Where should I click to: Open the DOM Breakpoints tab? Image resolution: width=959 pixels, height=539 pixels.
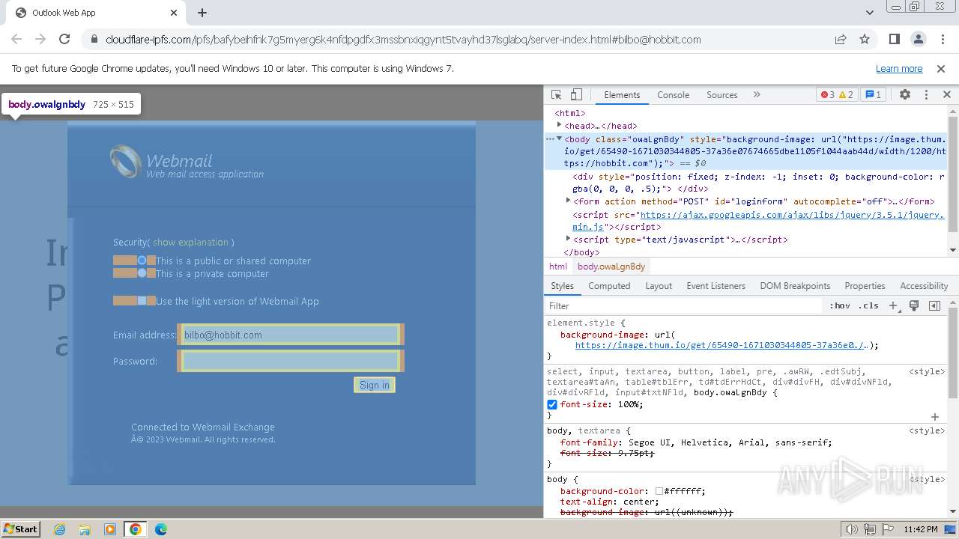(x=795, y=286)
